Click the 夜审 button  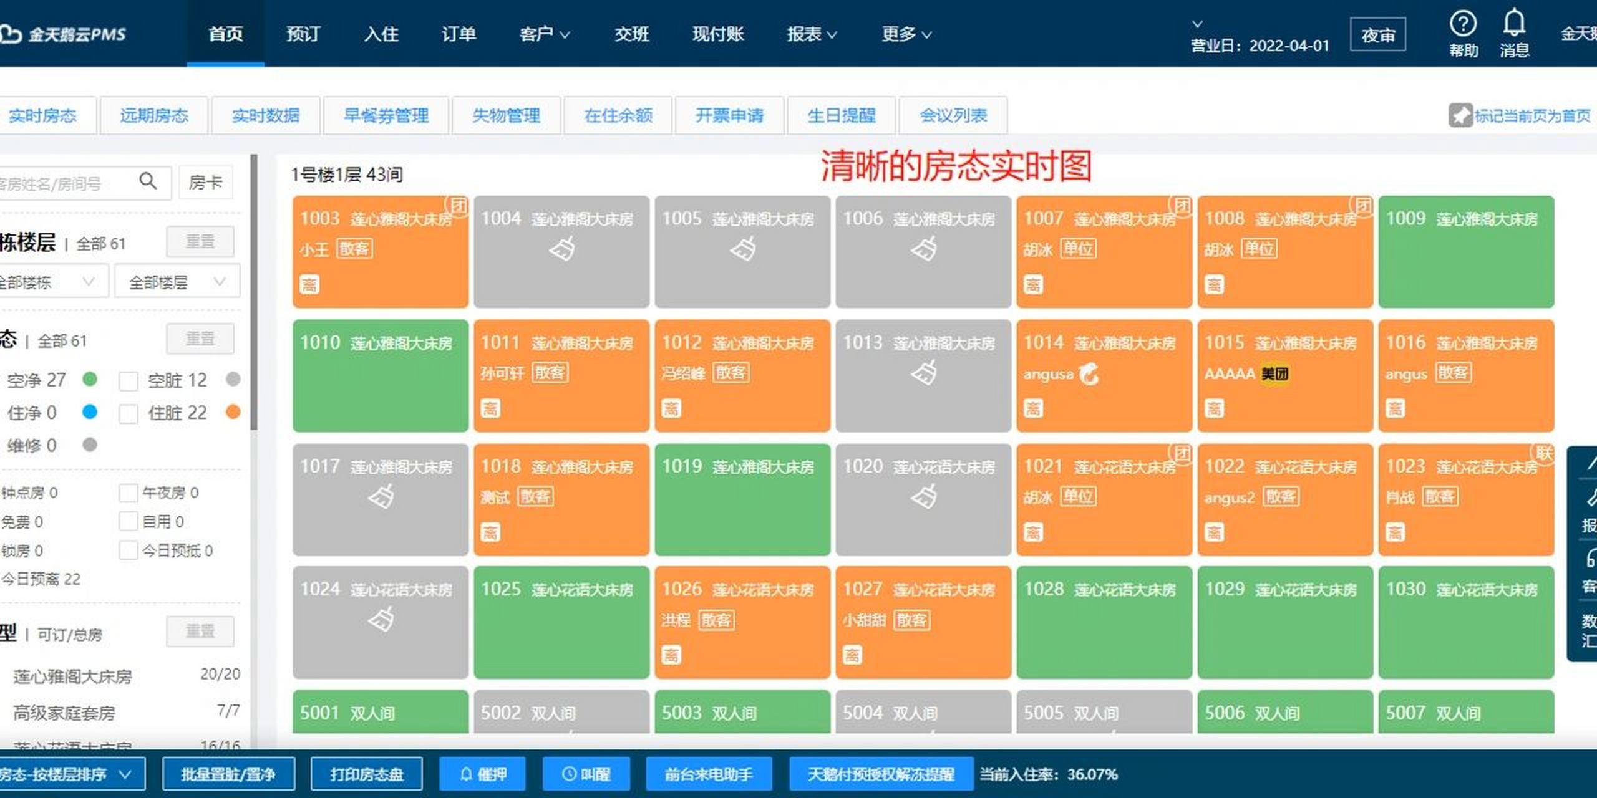click(x=1378, y=34)
